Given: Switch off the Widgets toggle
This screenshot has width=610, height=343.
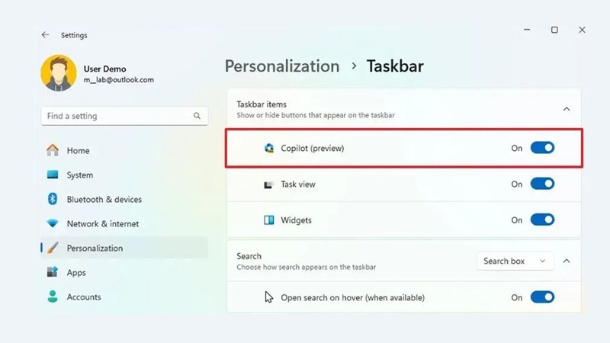Looking at the screenshot, I should pos(542,220).
